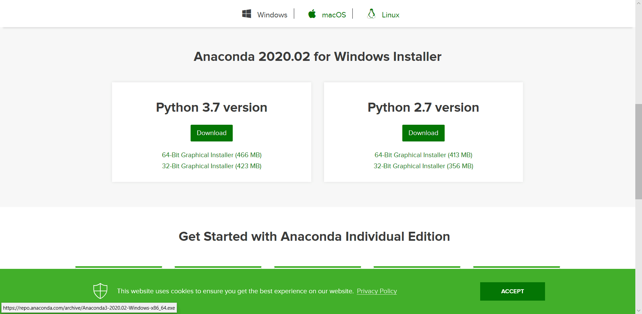Click the Windows logo icon
The width and height of the screenshot is (642, 314).
point(246,14)
